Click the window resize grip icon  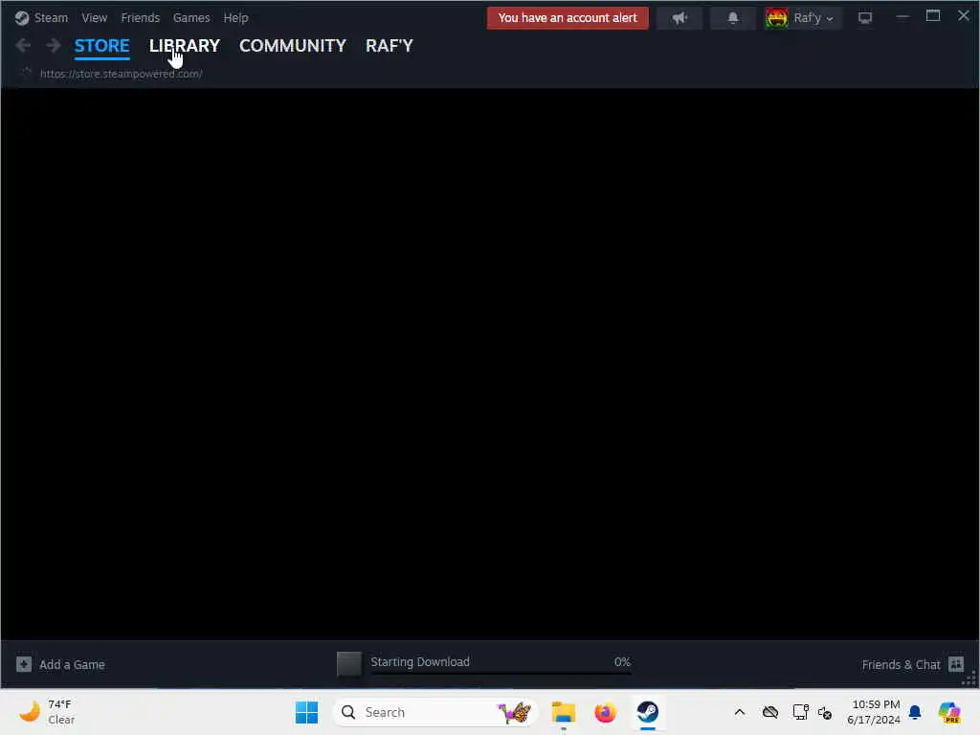click(969, 679)
